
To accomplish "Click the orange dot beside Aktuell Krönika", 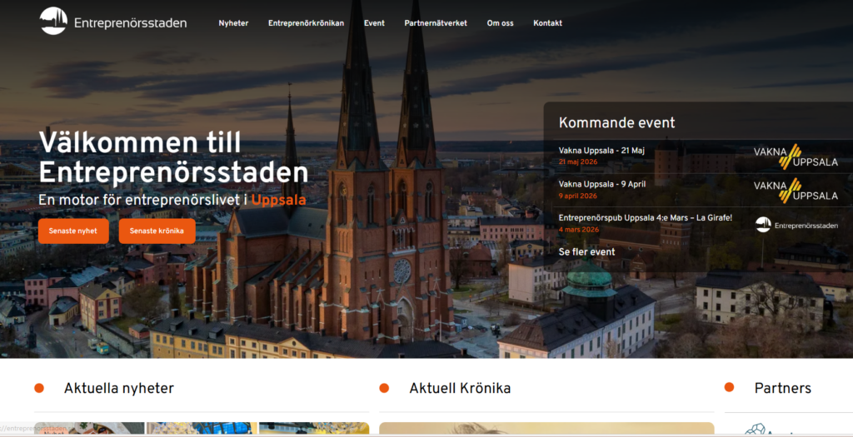I will click(384, 388).
